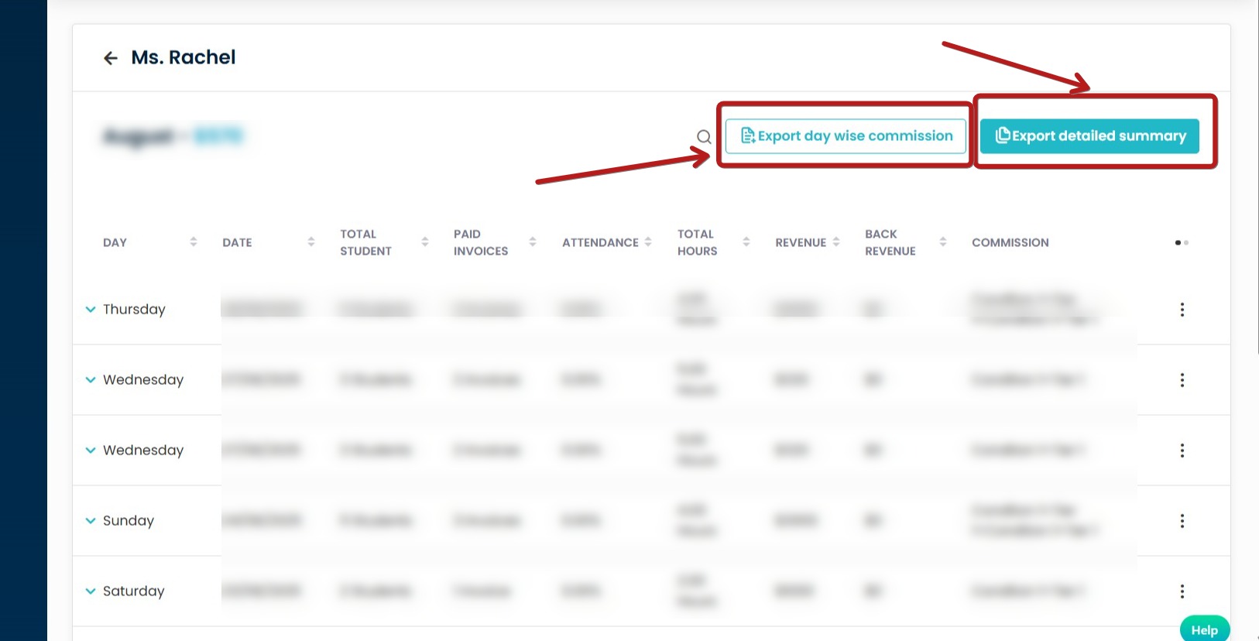Click Export day wise commission button

(x=846, y=136)
